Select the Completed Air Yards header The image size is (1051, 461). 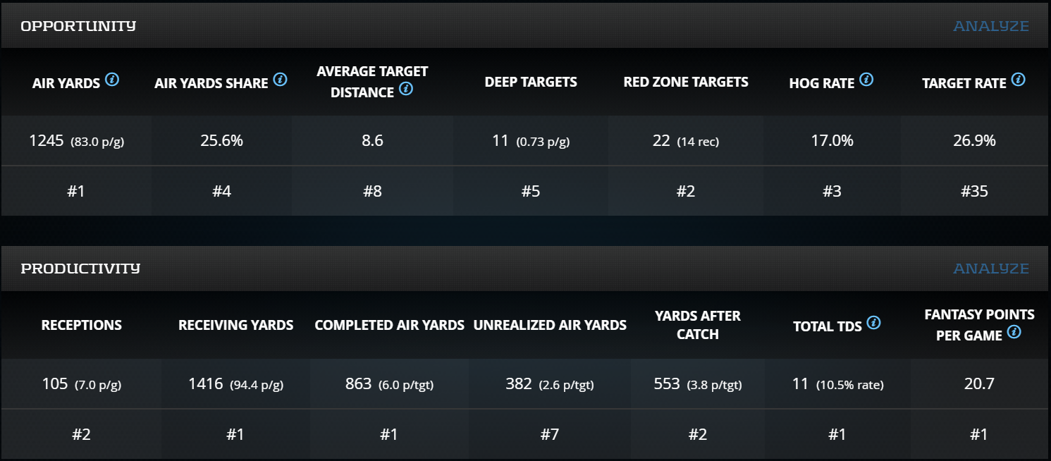pos(389,326)
